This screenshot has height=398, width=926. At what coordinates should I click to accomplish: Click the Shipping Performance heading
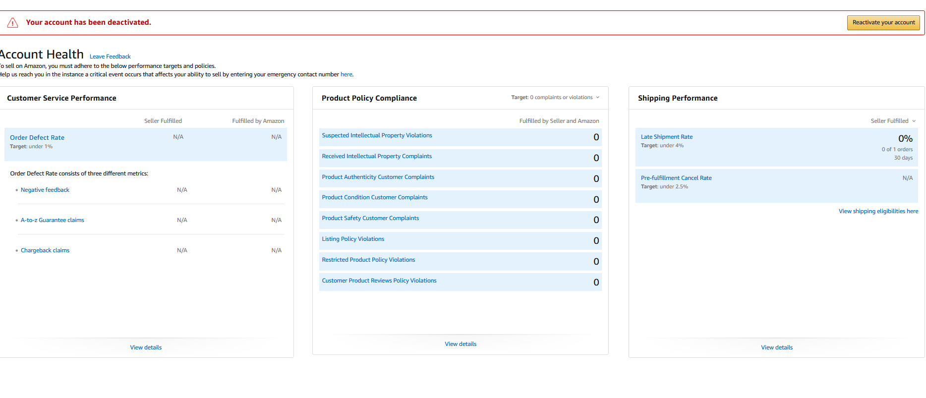pyautogui.click(x=678, y=98)
